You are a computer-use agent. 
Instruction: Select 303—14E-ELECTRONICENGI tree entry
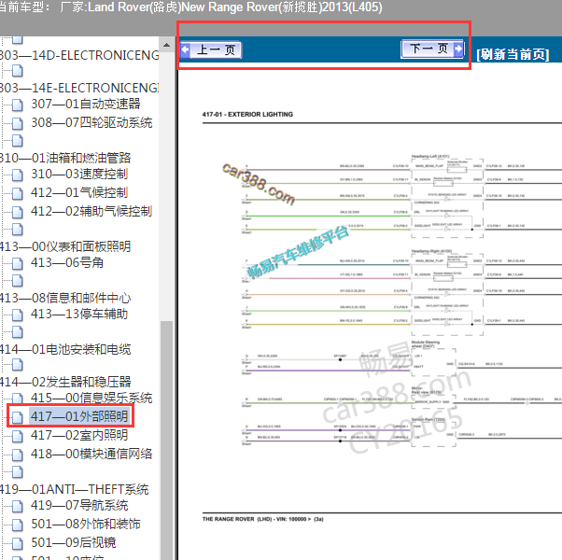click(79, 88)
